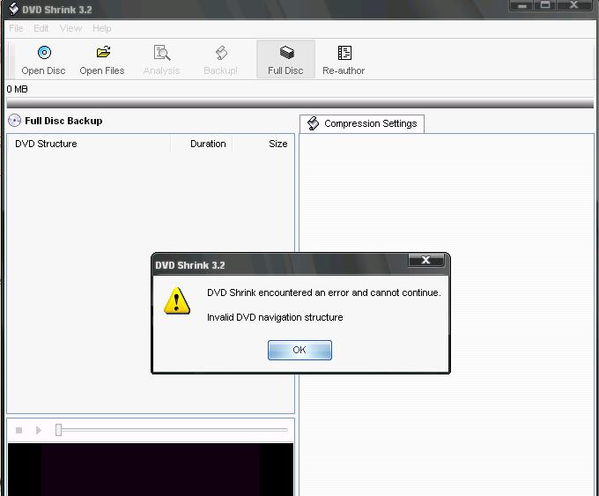This screenshot has width=599, height=496.
Task: Click the disc size usage bar
Action: pos(299,103)
